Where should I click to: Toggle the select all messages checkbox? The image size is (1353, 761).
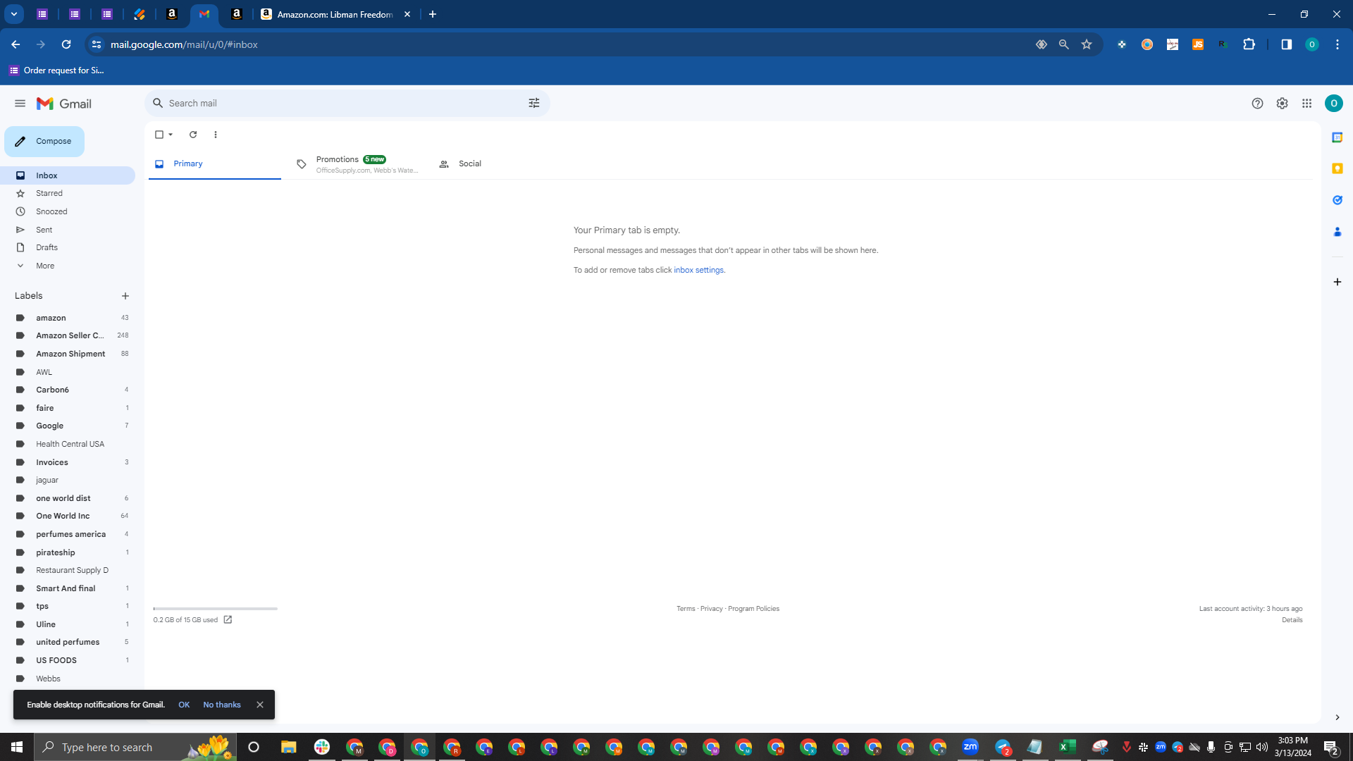(x=159, y=135)
